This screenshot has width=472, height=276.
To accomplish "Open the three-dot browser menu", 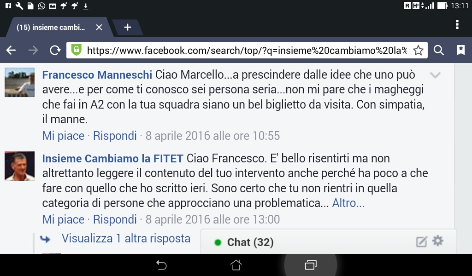I will [457, 24].
